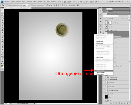Image resolution: width=131 pixels, height=105 pixels.
Task: Click the fx layer style icon
Action: pos(114,103)
